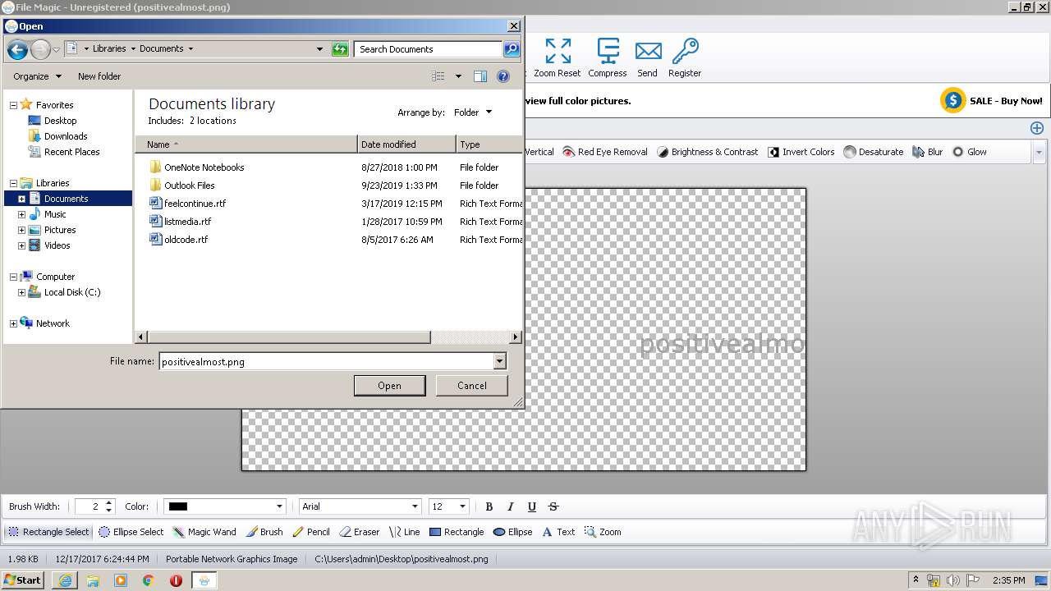Toggle underline text formatting
The image size is (1051, 591).
tap(532, 506)
